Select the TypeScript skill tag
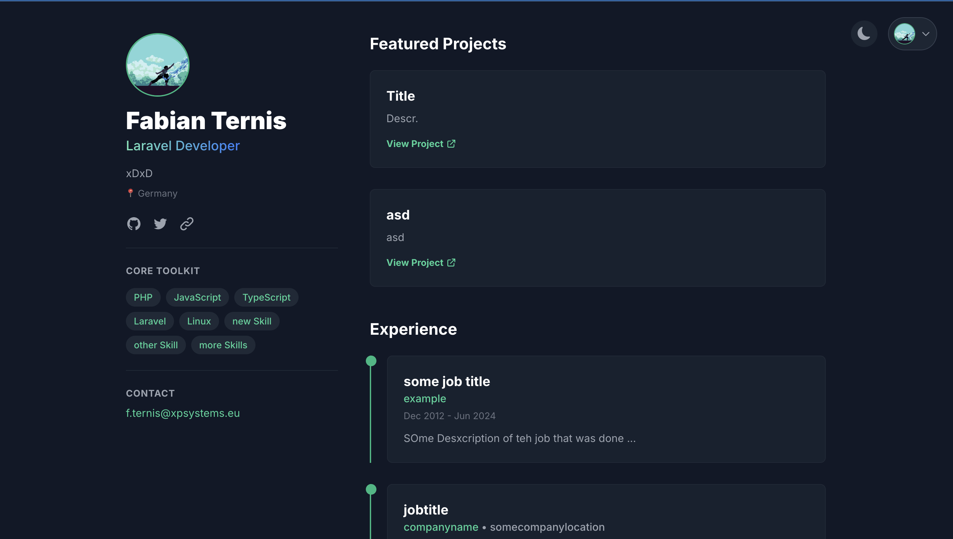 tap(266, 297)
